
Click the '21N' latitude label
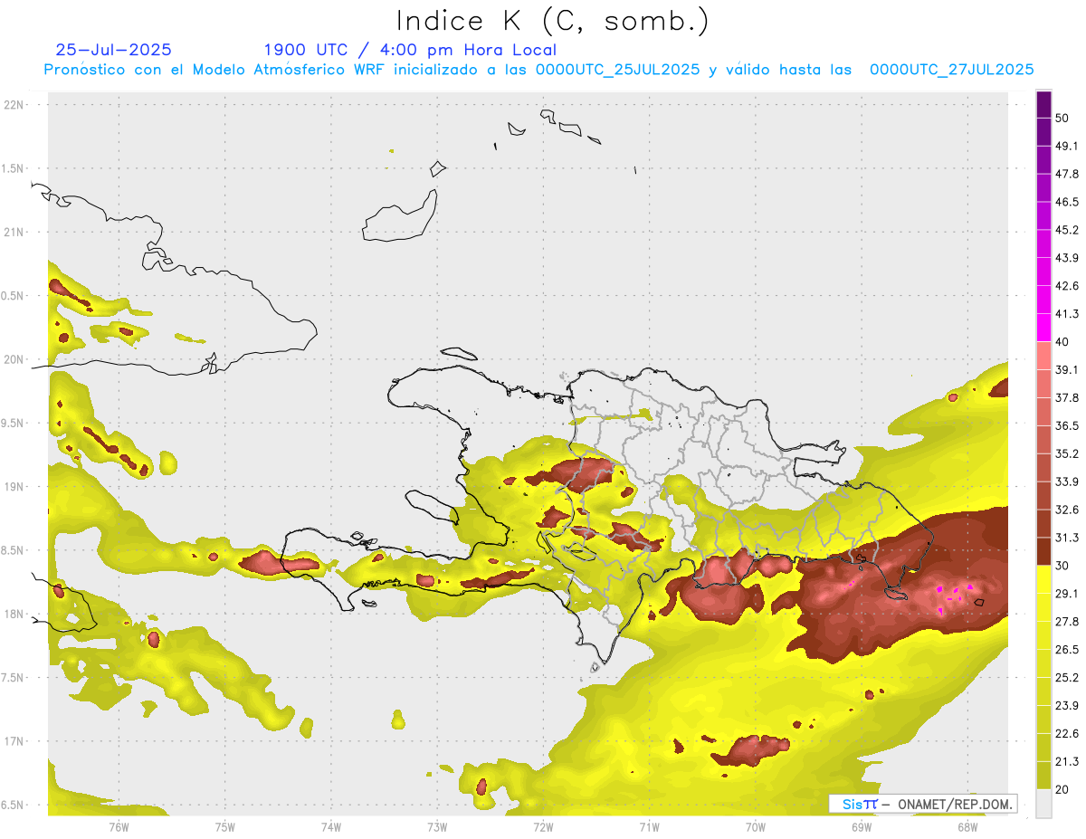[14, 233]
